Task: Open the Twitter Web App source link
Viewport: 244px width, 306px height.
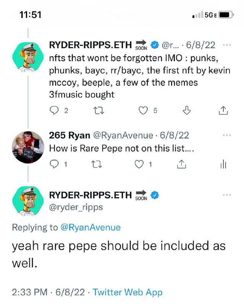Action: [128, 292]
